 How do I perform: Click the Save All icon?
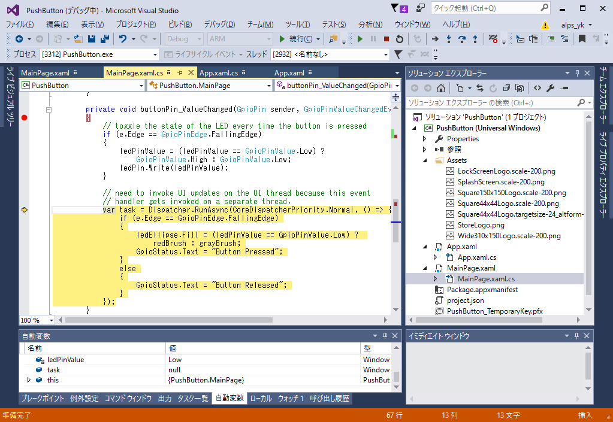pos(105,39)
